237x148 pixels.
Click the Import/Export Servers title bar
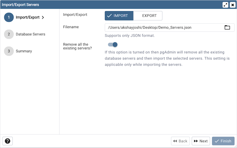click(x=109, y=5)
